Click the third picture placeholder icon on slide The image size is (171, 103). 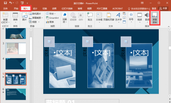click(x=126, y=42)
